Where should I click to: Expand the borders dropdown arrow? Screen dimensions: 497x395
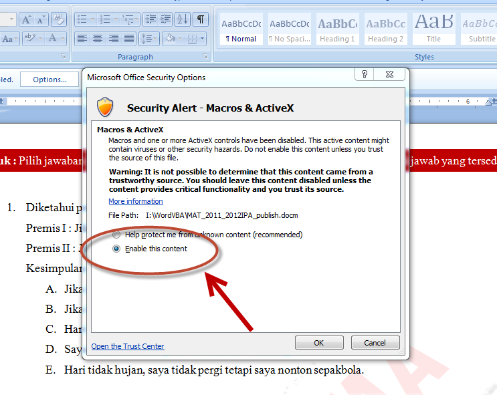[x=203, y=39]
